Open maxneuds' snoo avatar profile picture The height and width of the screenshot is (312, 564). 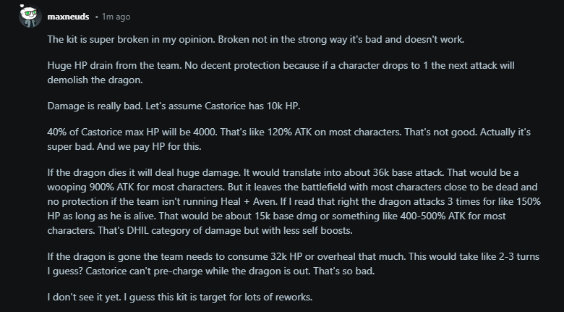(30, 16)
